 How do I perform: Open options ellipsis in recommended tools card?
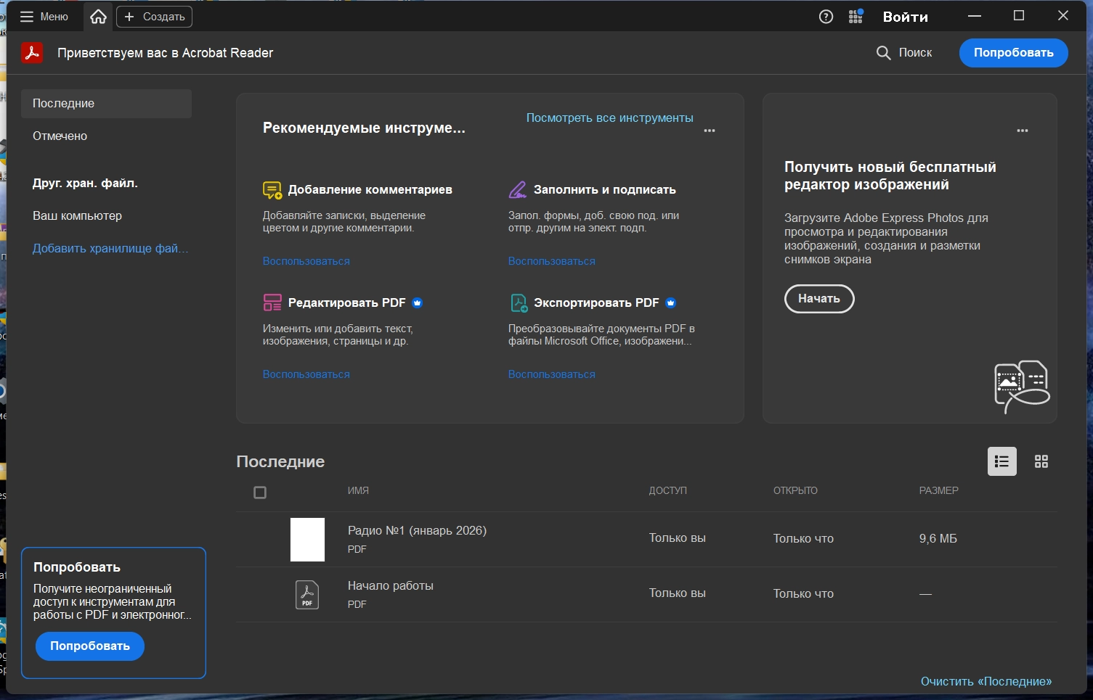click(x=710, y=131)
